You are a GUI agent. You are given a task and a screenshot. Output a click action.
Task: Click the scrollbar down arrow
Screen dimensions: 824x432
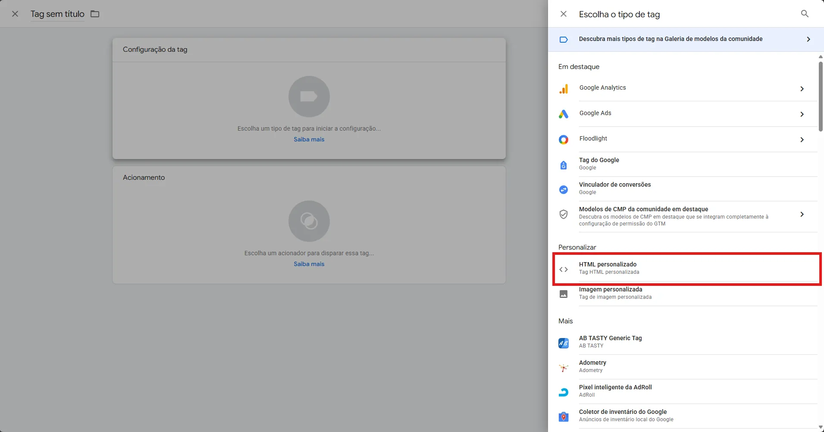pyautogui.click(x=821, y=427)
